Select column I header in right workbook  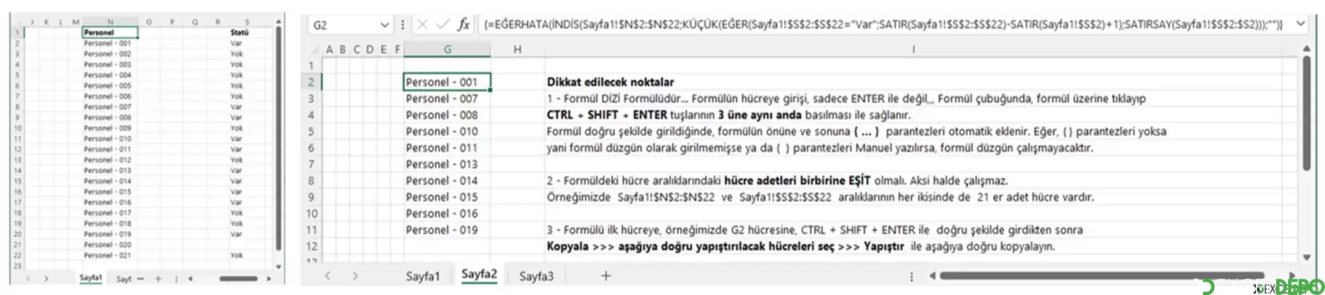pyautogui.click(x=913, y=49)
